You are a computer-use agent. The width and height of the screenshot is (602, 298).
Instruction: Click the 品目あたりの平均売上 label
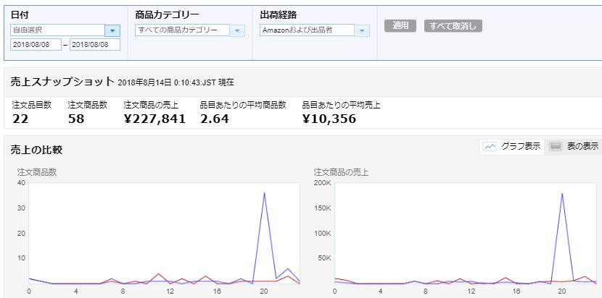tap(342, 105)
